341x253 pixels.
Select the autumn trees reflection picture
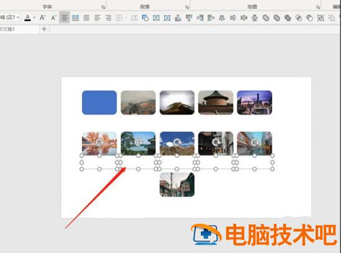click(99, 144)
